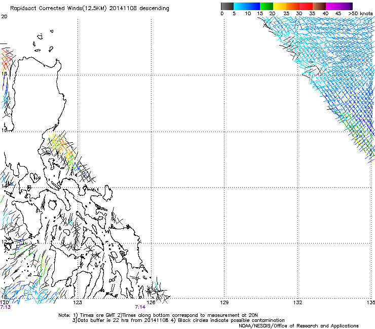Click the orange 25-30 knots legend segment
The height and width of the screenshot is (329, 375).
pyautogui.click(x=293, y=6)
